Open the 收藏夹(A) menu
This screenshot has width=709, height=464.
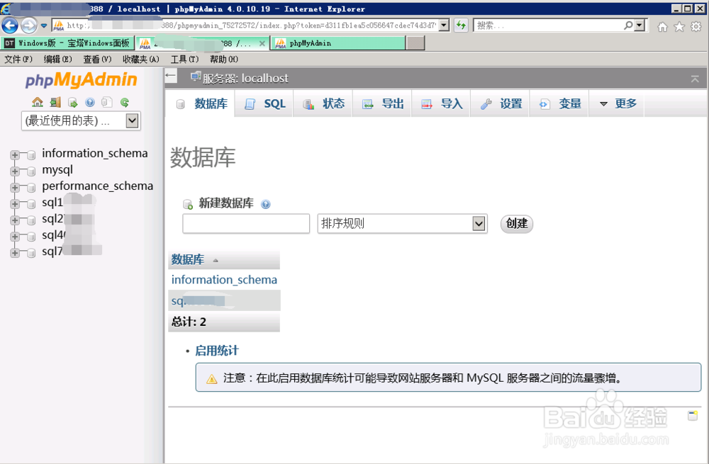pyautogui.click(x=140, y=60)
